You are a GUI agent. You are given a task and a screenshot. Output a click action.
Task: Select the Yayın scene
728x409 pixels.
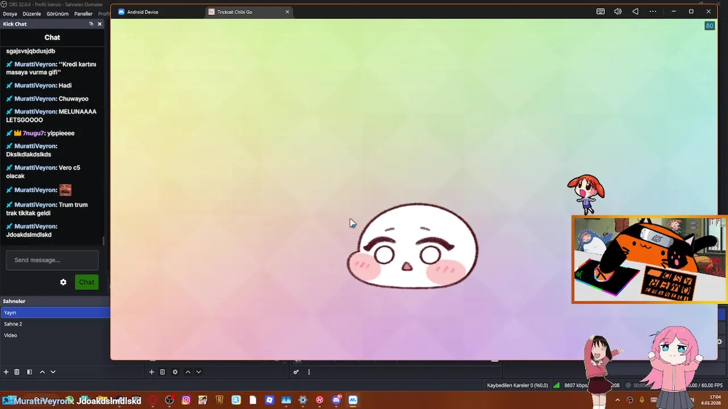[55, 312]
